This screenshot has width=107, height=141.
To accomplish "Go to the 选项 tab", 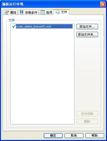I will click(46, 12).
